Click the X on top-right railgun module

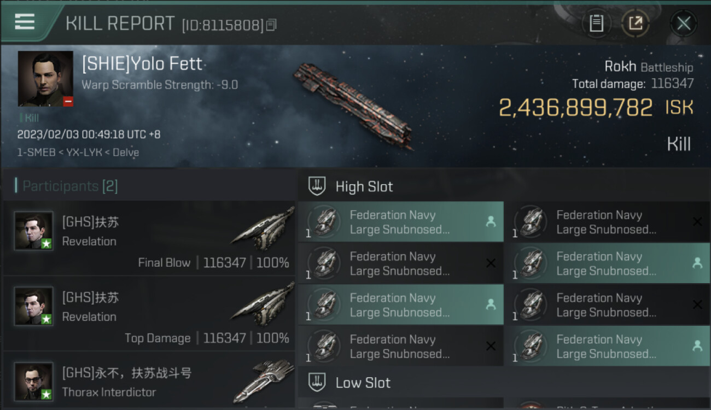pyautogui.click(x=697, y=222)
